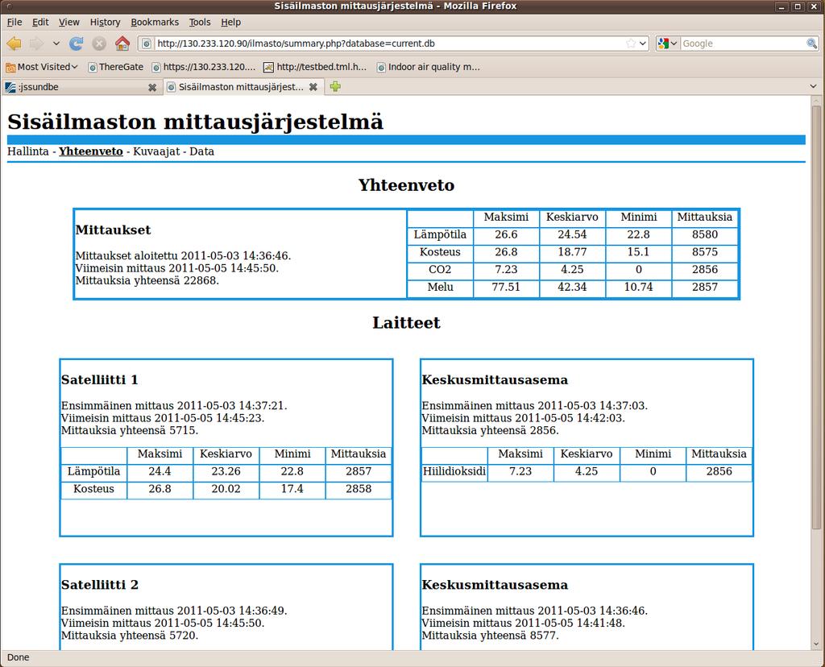The width and height of the screenshot is (825, 667).
Task: Maximize the Firefox window
Action: [797, 6]
